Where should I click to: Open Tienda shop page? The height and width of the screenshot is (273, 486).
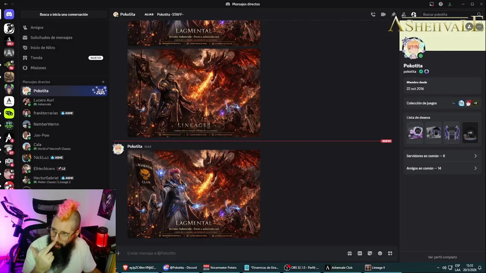(x=64, y=58)
